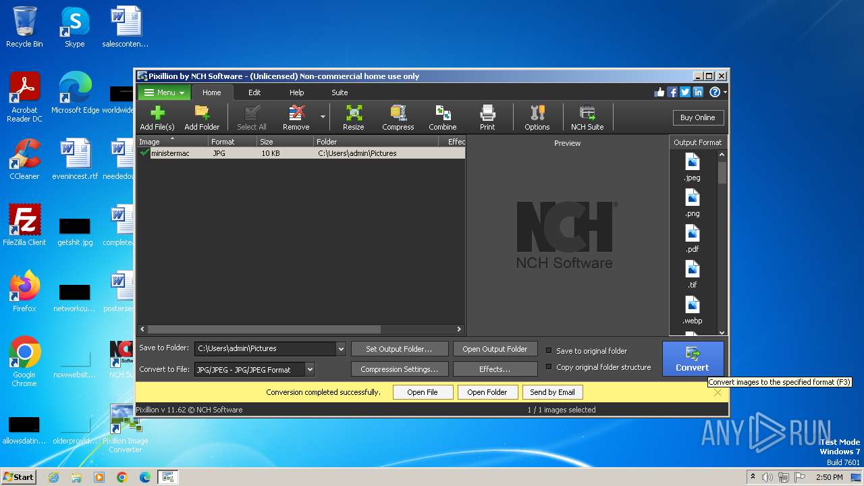Open the Combine tool

[443, 117]
